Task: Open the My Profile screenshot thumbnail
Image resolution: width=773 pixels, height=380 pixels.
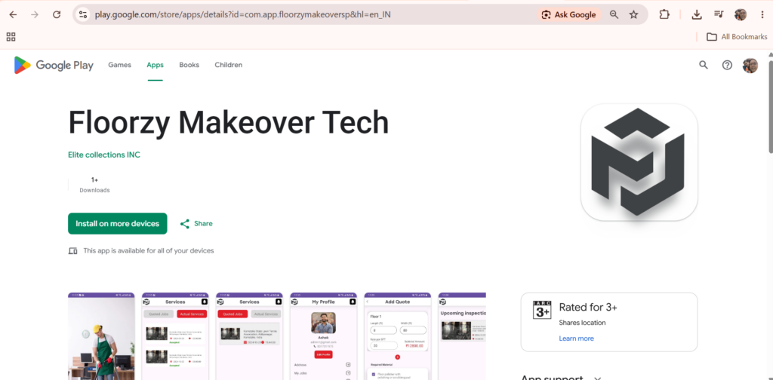Action: click(323, 336)
